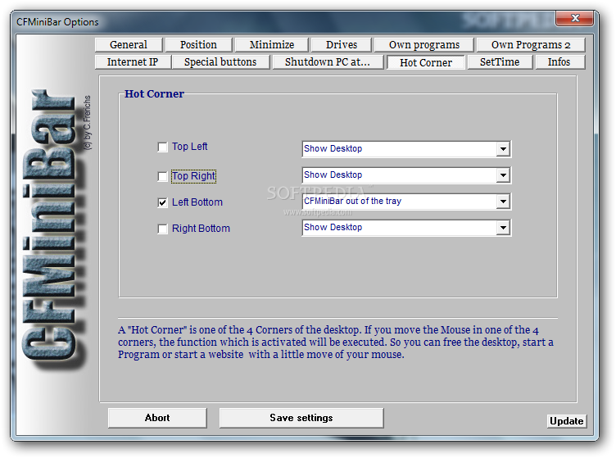
Task: Switch to the Position tab
Action: coord(198,45)
